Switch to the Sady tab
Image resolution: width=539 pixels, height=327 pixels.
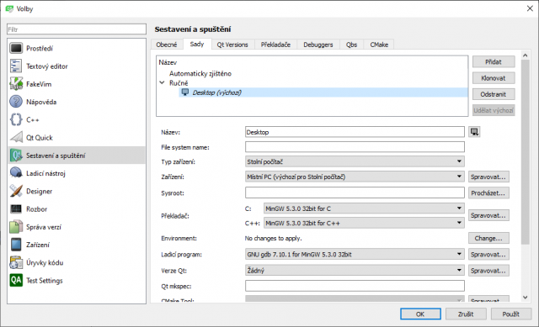coord(197,44)
